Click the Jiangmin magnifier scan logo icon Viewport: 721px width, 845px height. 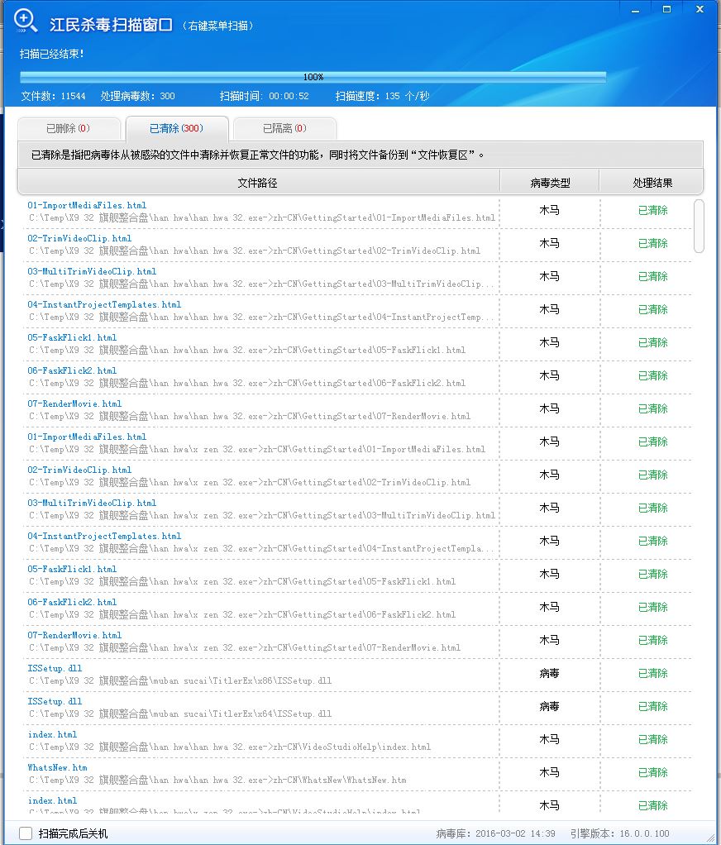(x=26, y=21)
